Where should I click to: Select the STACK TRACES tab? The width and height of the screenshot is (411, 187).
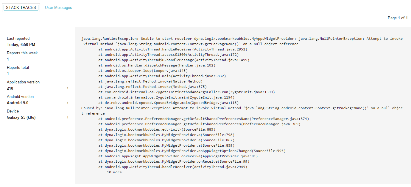21,8
